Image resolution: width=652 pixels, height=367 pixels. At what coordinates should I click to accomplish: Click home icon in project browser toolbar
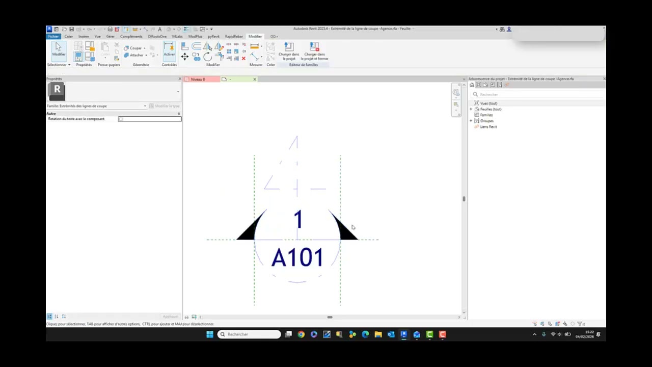[x=472, y=85]
